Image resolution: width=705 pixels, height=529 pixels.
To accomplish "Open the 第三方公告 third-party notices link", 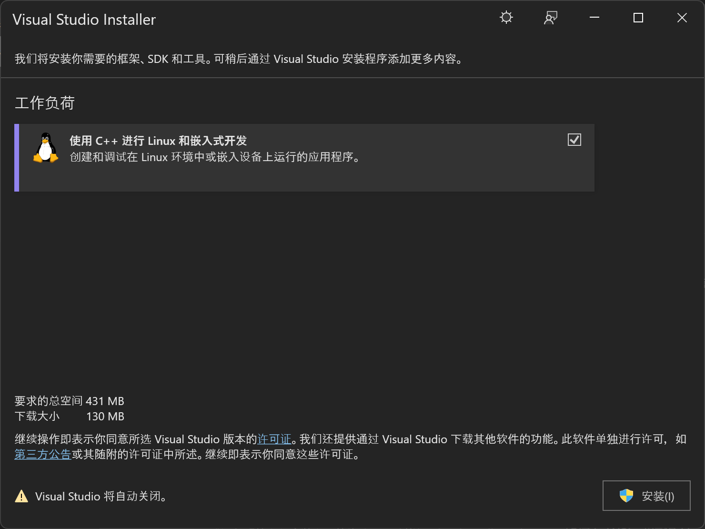I will tap(43, 454).
